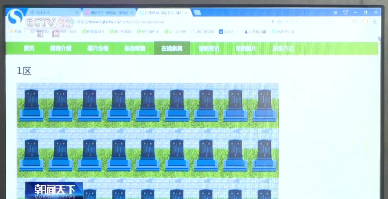Image resolution: width=388 pixels, height=199 pixels.
Task: Bookmark page with the star icon
Action: click(x=280, y=22)
